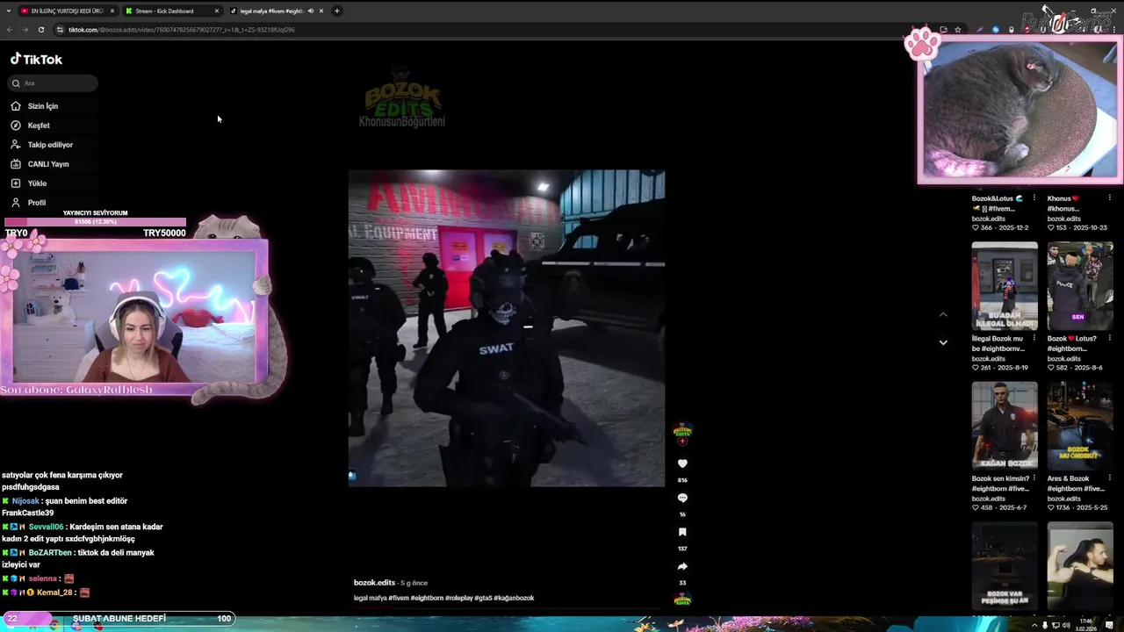The image size is (1124, 632).
Task: Select the Yükle upload option
Action: click(37, 183)
